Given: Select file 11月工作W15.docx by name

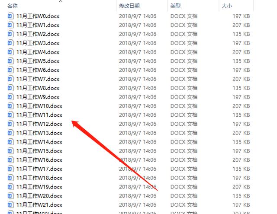Looking at the screenshot, I should (x=39, y=151).
